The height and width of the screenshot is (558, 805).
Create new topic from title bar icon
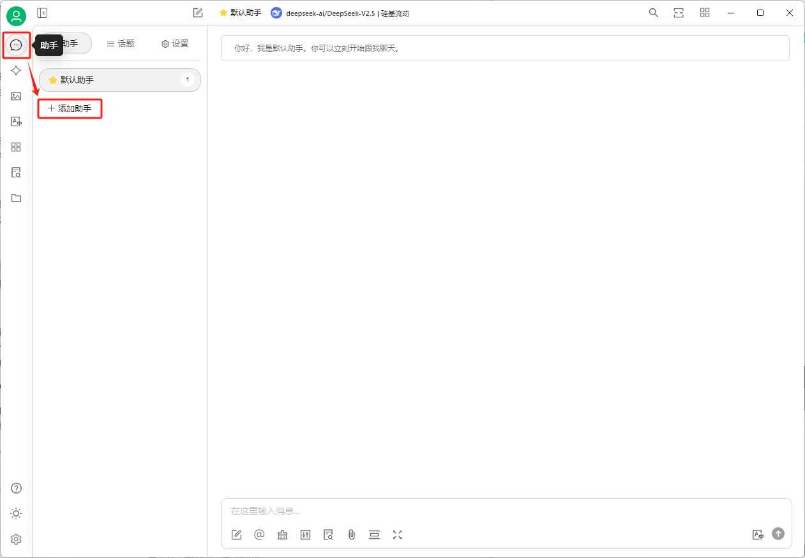[198, 13]
